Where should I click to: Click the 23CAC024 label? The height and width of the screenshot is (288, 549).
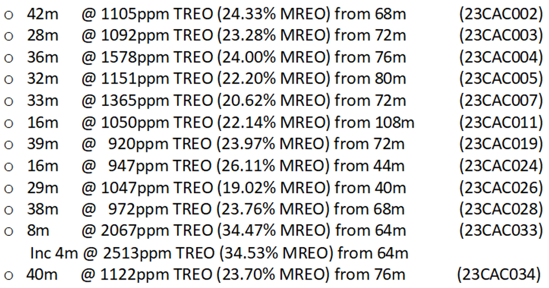pyautogui.click(x=501, y=166)
